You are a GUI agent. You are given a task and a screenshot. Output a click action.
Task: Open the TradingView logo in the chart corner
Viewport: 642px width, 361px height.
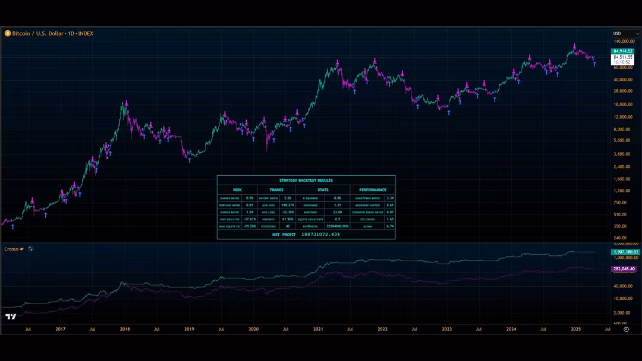click(10, 316)
